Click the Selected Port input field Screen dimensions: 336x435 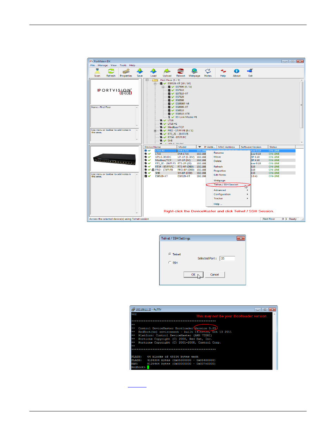point(227,259)
